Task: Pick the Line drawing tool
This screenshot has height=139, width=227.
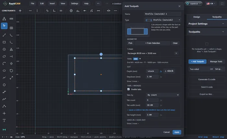Action: tap(4, 35)
